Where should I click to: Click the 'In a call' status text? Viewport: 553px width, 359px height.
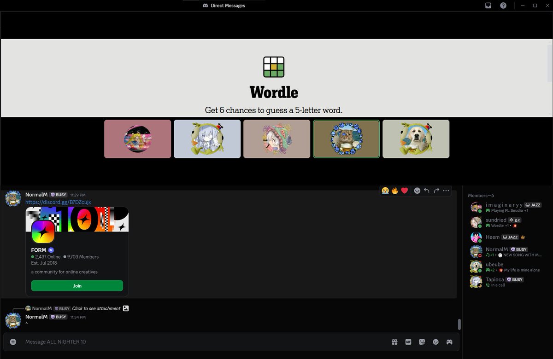498,285
